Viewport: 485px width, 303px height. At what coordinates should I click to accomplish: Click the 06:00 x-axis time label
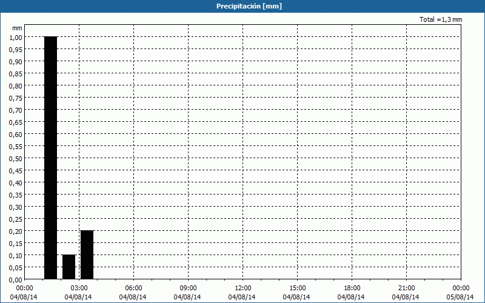click(133, 288)
